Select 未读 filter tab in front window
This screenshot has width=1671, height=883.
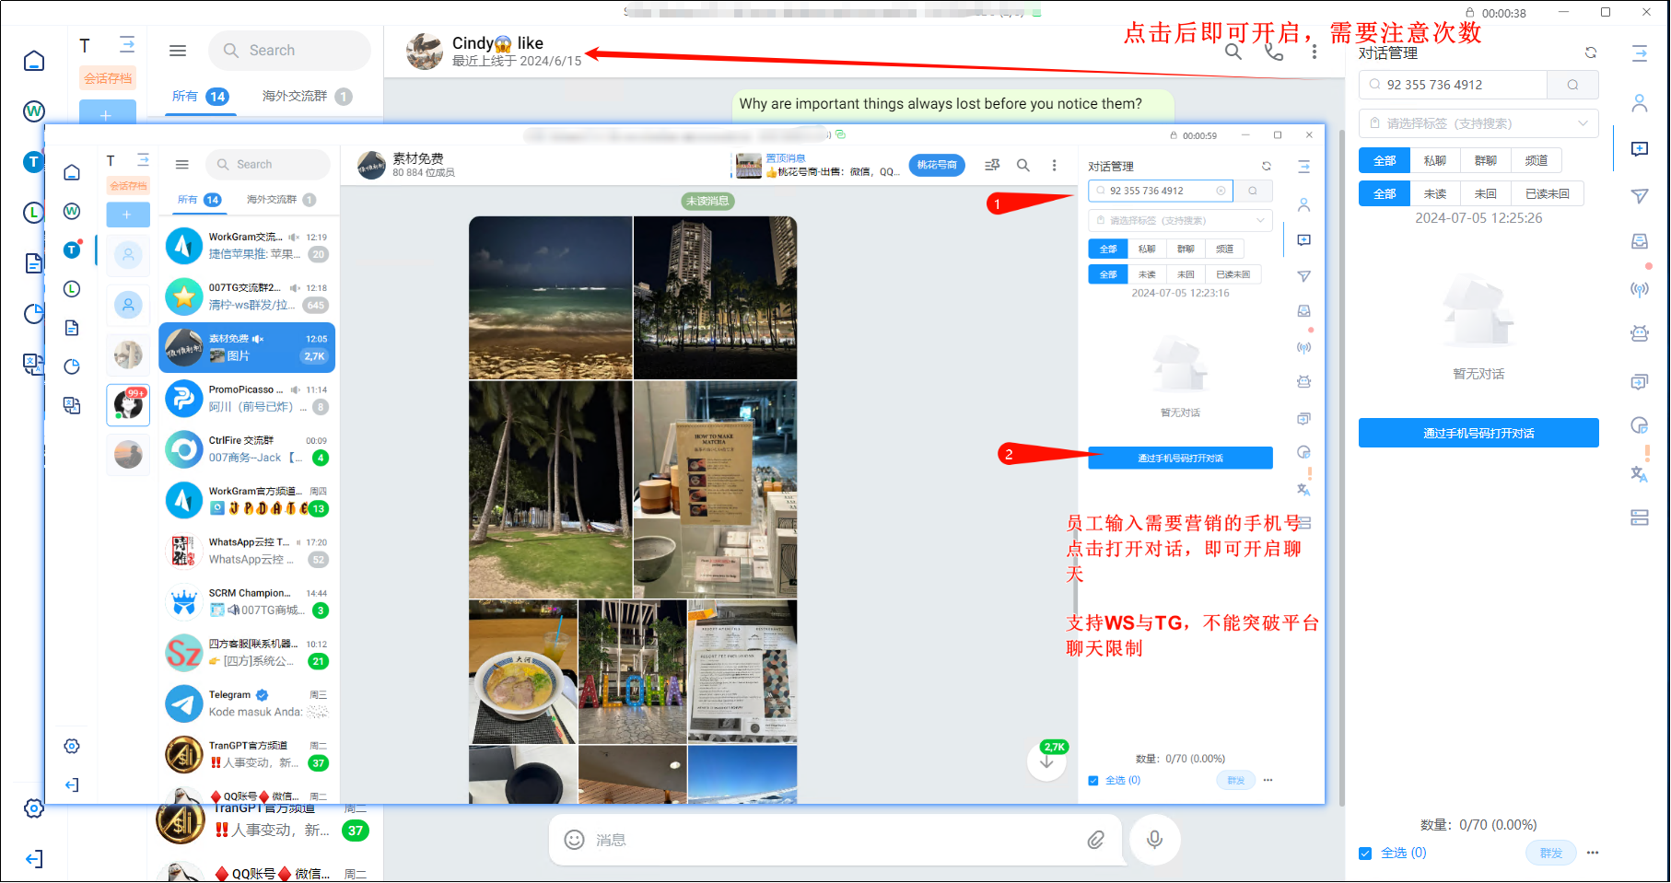pos(1146,274)
